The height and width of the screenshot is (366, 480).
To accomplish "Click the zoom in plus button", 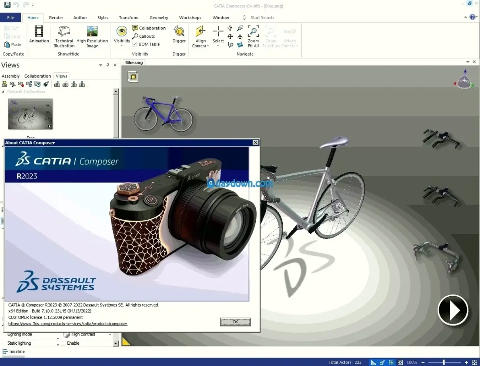I will [x=466, y=362].
